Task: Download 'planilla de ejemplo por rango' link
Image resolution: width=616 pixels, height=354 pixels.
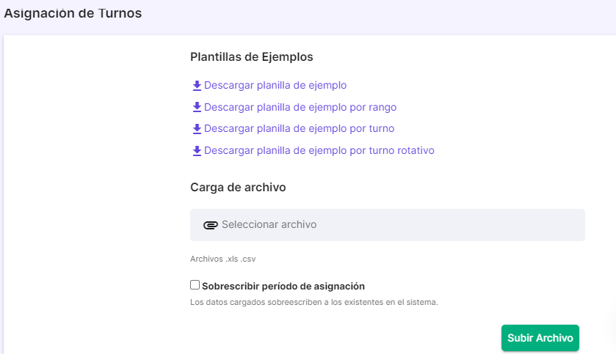Action: (x=300, y=108)
